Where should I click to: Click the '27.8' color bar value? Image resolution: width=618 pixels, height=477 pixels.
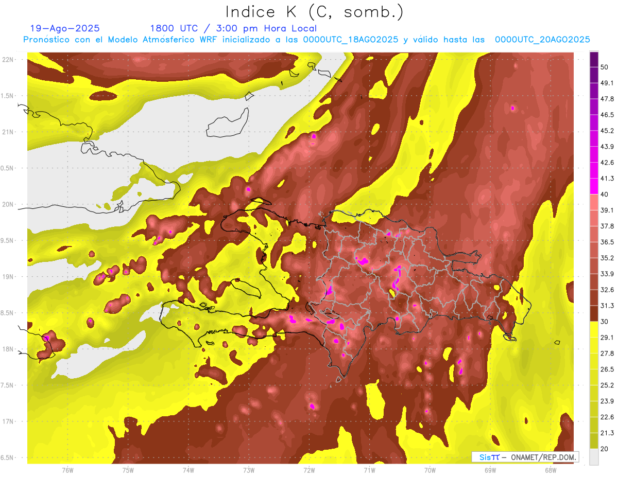pos(607,354)
